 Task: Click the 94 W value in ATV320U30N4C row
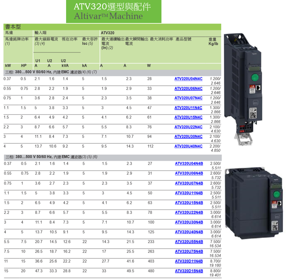tap(149, 137)
